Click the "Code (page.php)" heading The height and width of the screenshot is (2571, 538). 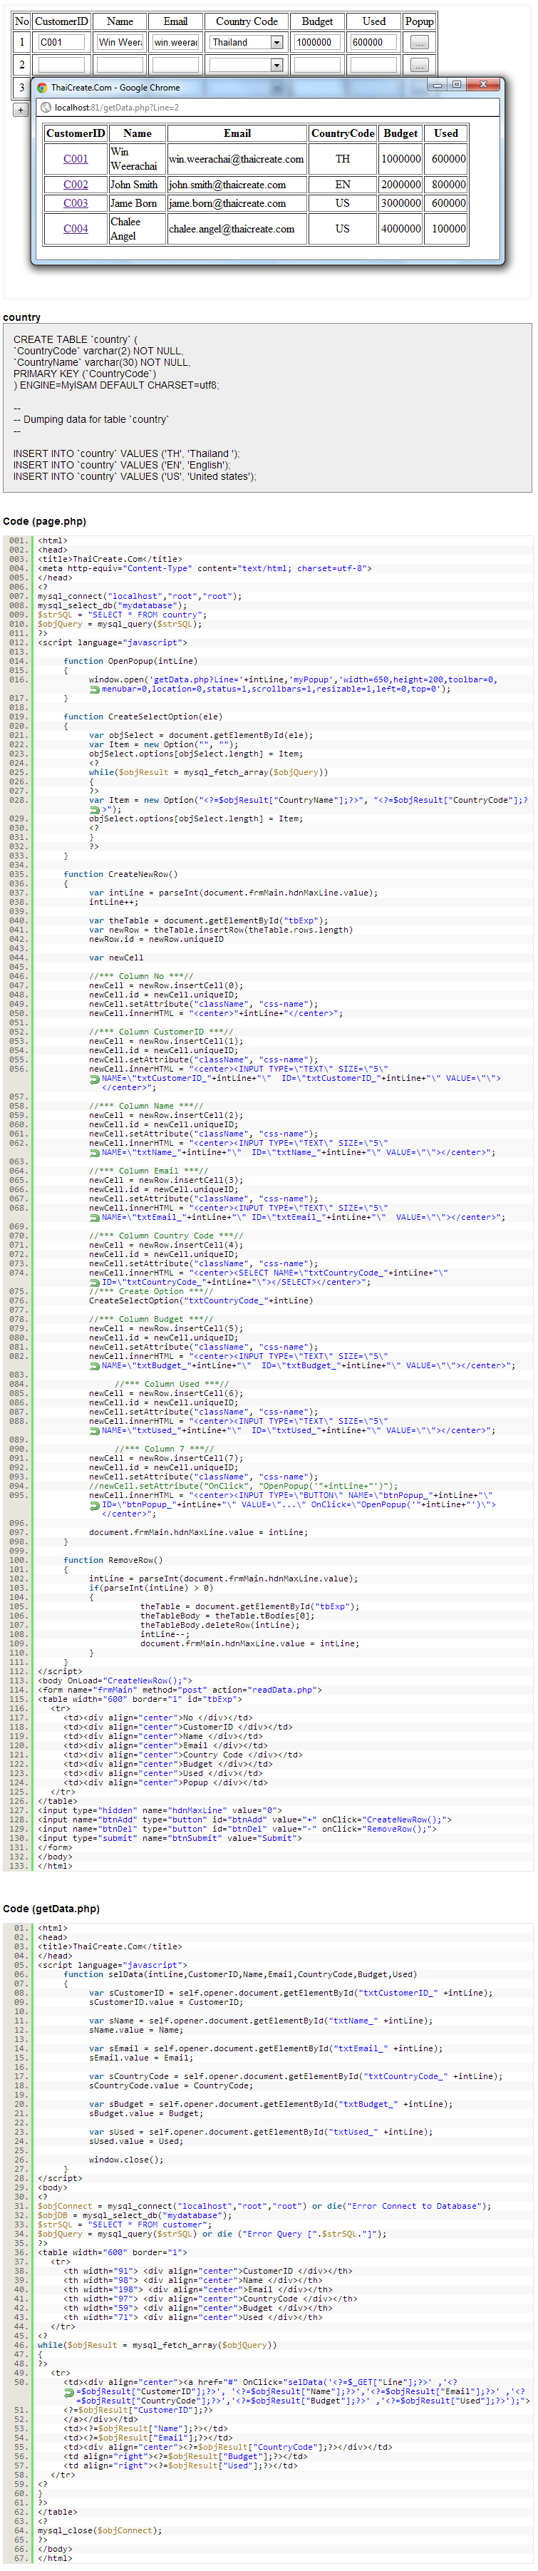pos(45,521)
